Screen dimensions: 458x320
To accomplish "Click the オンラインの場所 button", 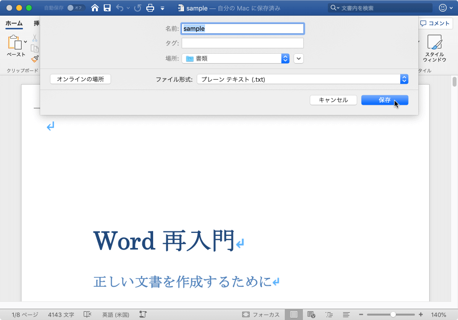I will tap(80, 79).
